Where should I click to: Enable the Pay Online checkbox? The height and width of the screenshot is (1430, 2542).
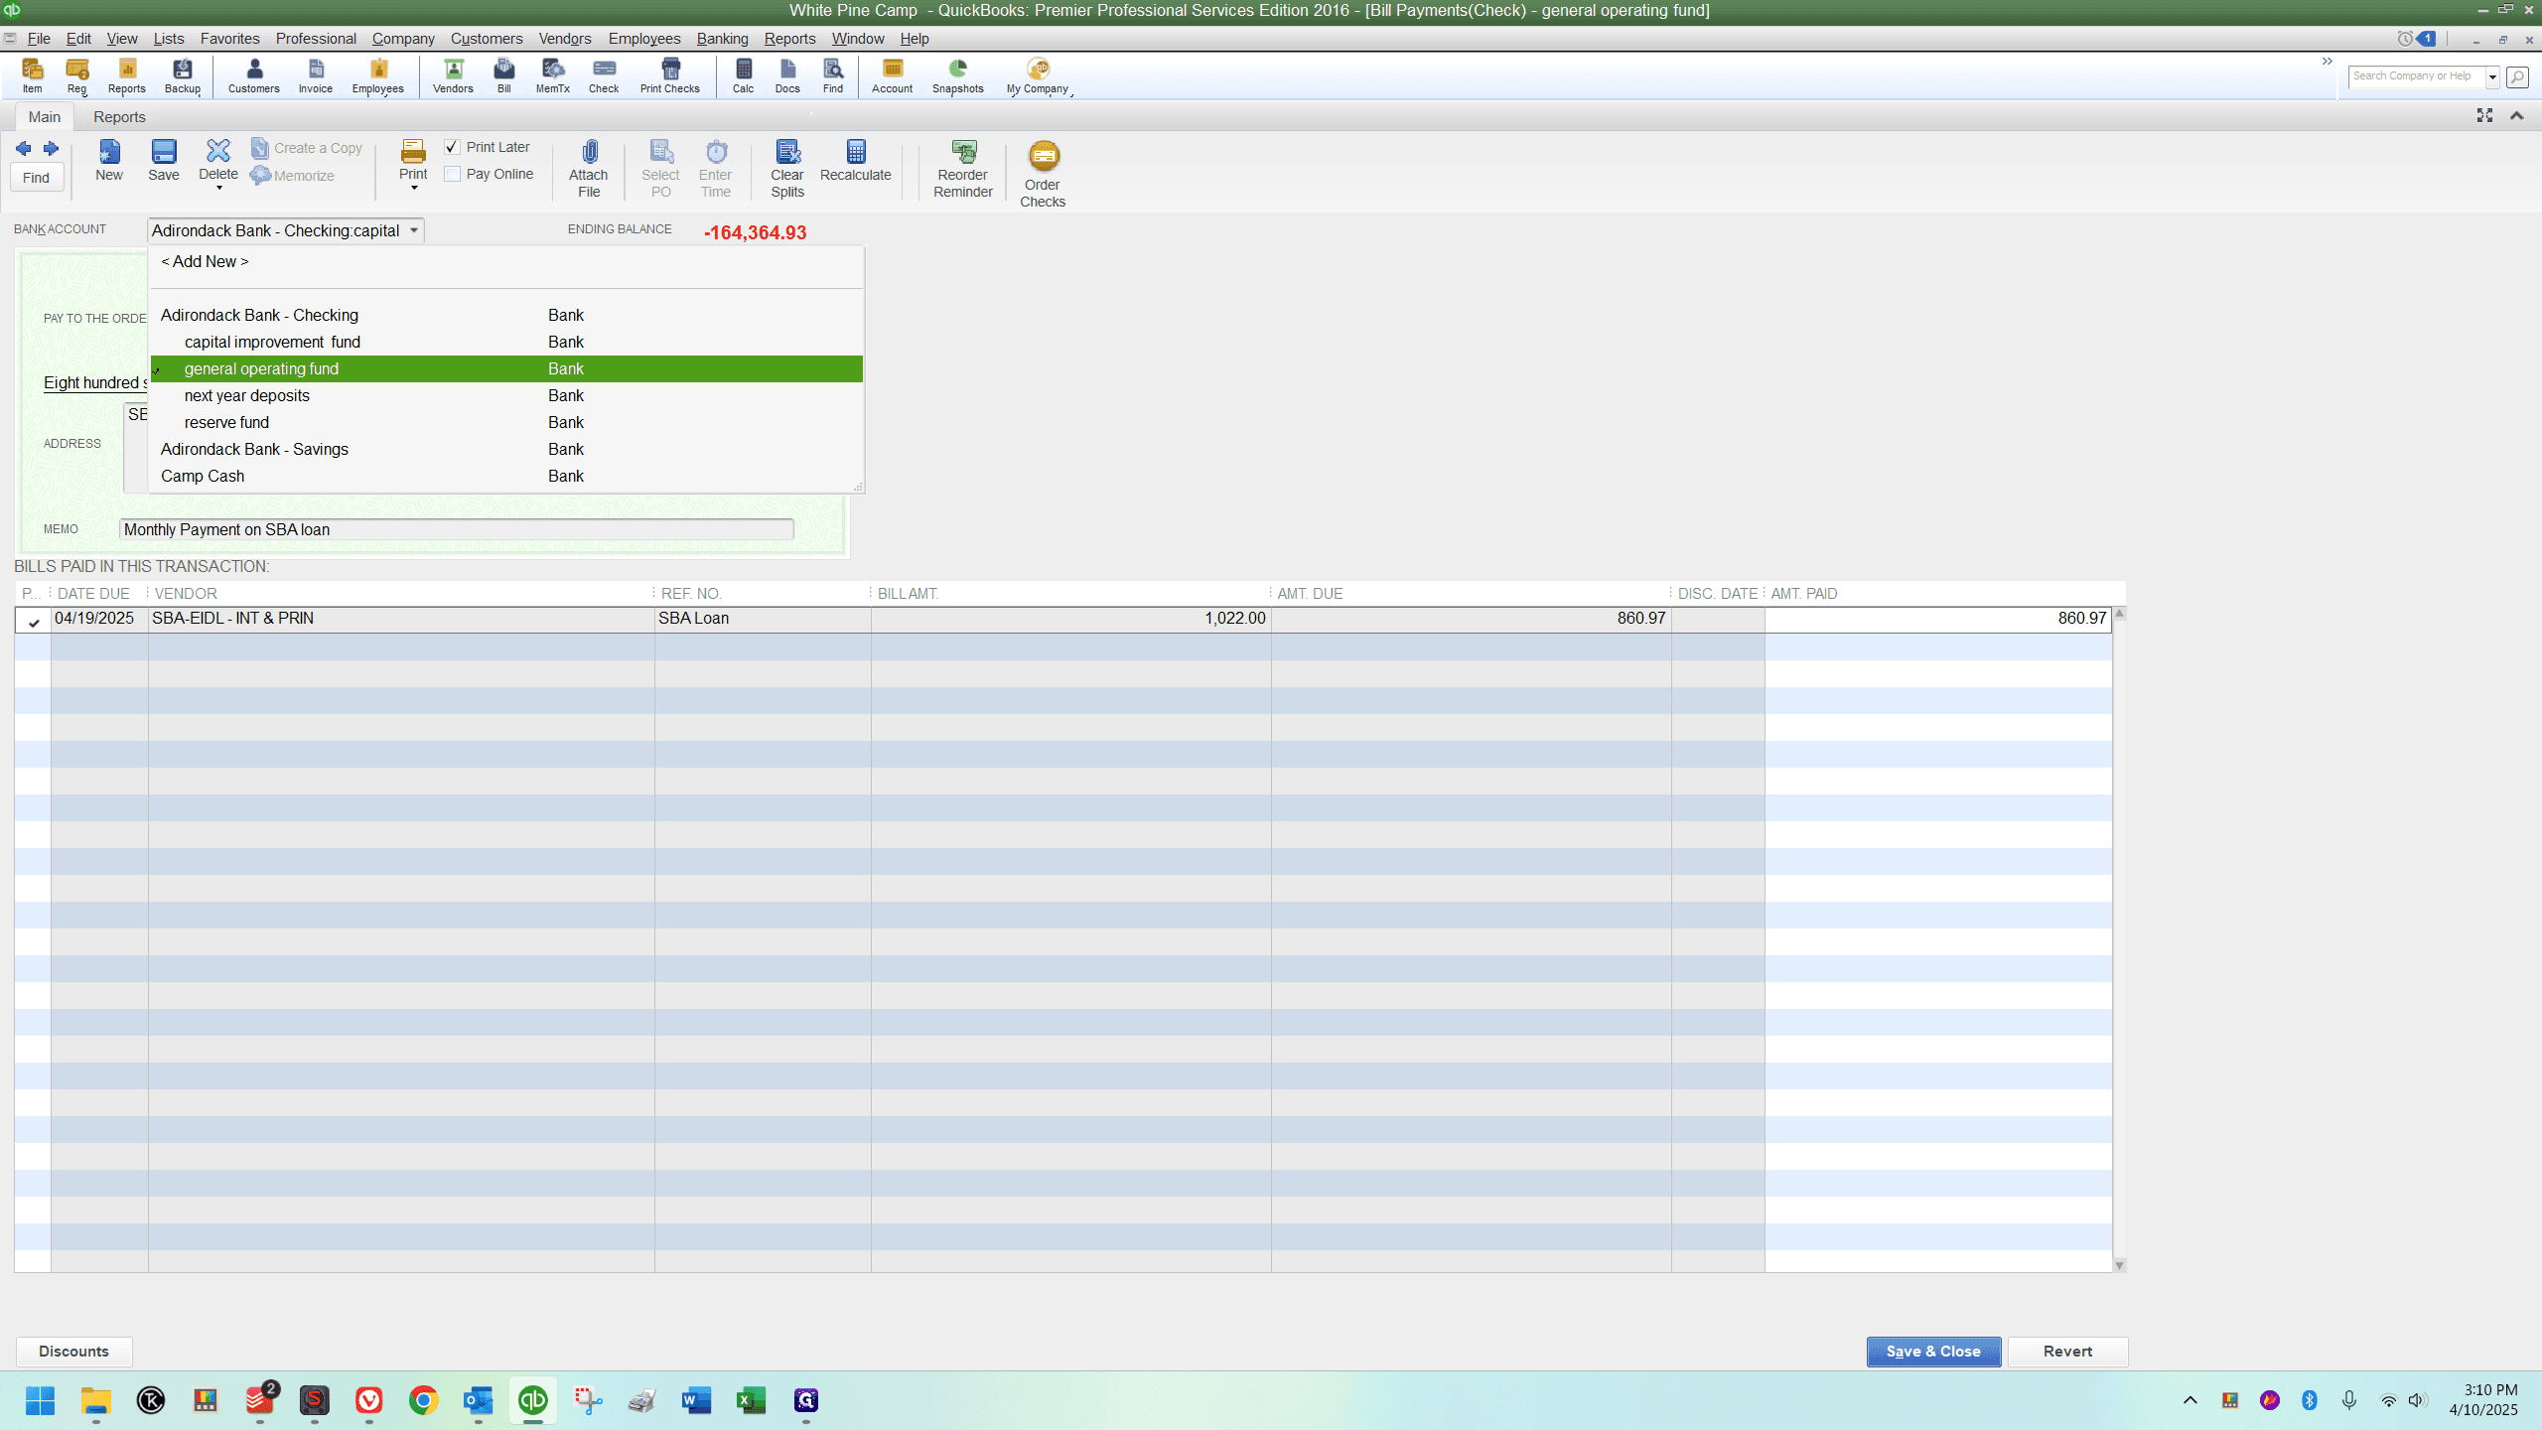point(452,174)
